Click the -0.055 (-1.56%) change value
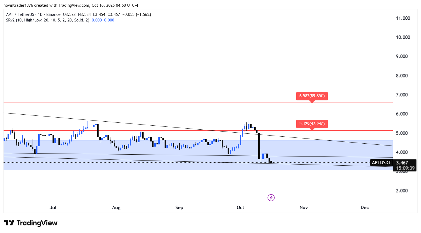The width and height of the screenshot is (421, 233). click(x=137, y=14)
